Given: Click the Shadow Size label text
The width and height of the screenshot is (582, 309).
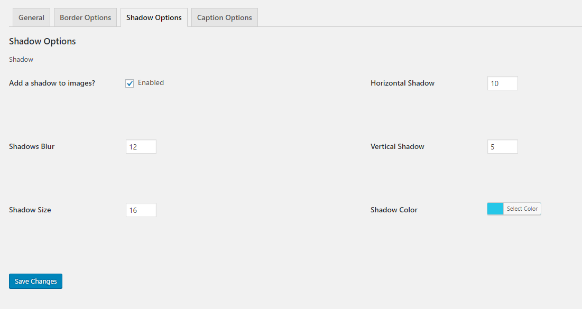Looking at the screenshot, I should pos(30,210).
